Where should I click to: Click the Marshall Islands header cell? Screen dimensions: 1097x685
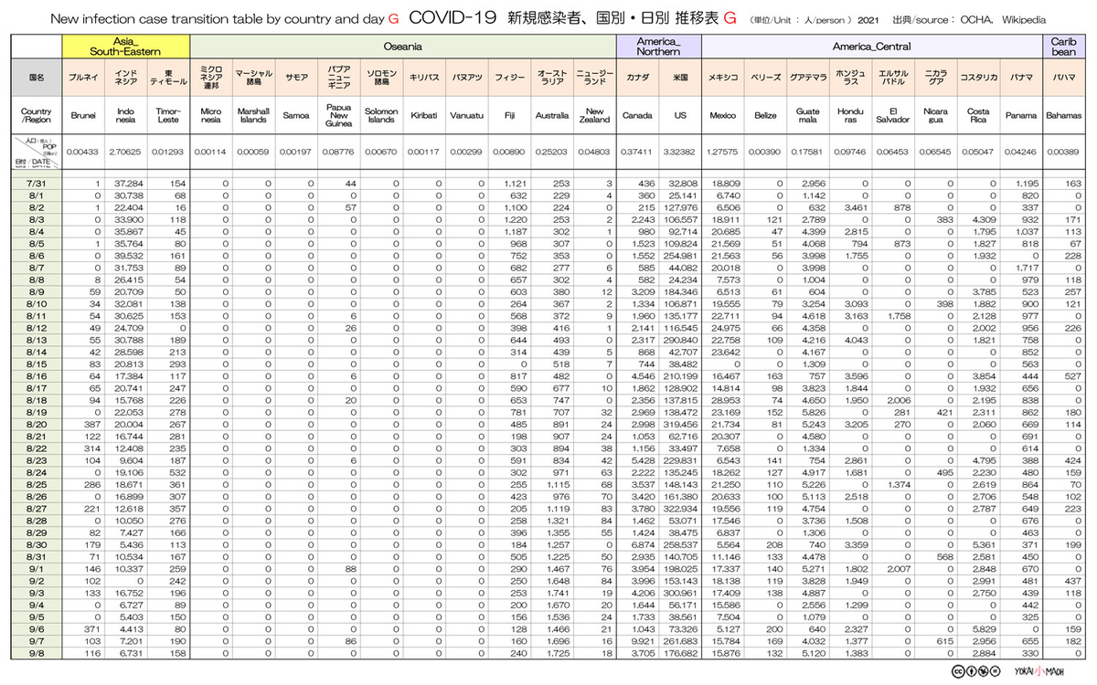click(x=254, y=116)
